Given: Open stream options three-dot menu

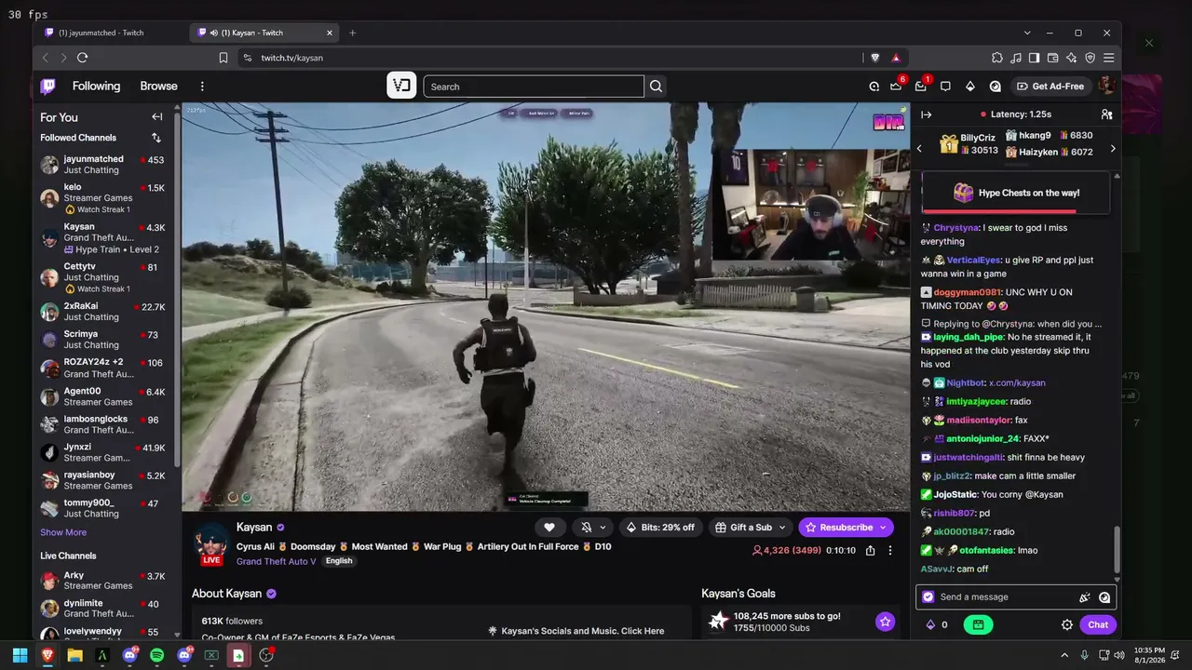Looking at the screenshot, I should [889, 550].
